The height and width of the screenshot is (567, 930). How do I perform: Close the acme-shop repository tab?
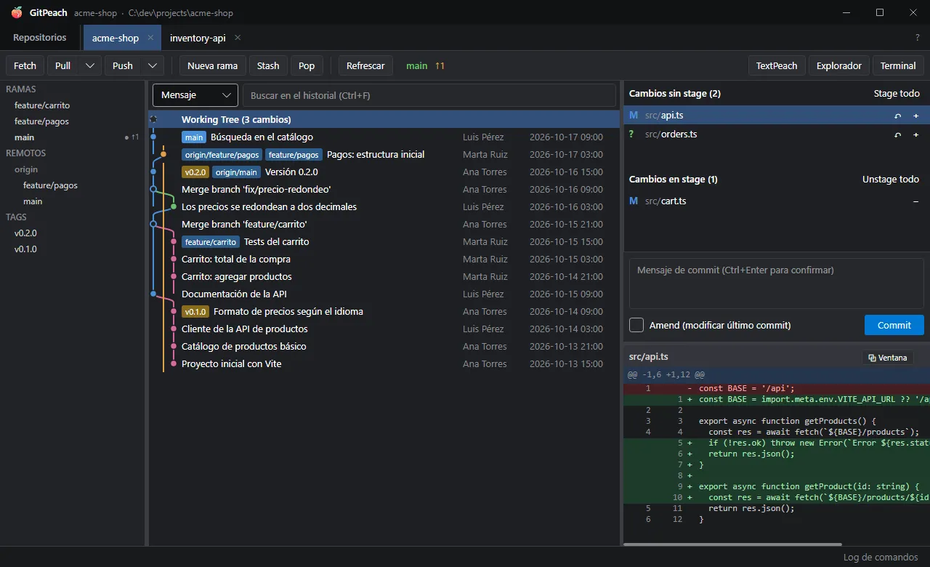(150, 38)
